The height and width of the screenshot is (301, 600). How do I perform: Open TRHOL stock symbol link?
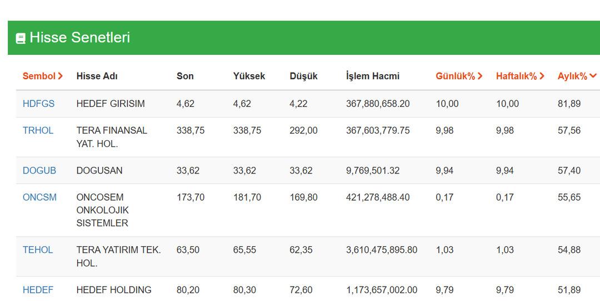tap(38, 130)
